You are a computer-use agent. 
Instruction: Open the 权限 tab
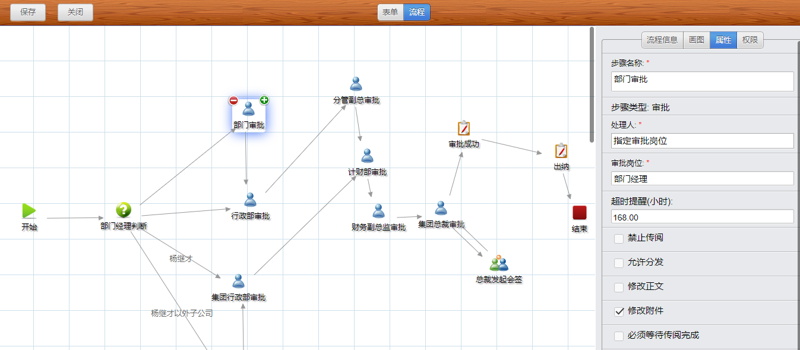point(750,39)
